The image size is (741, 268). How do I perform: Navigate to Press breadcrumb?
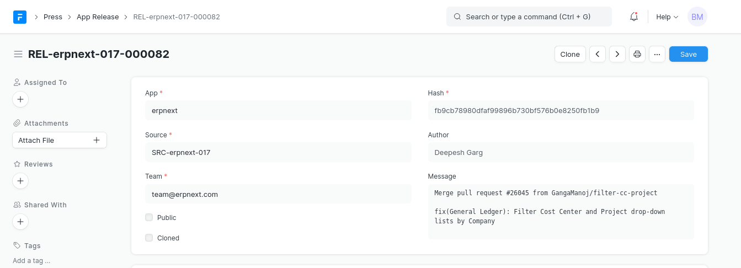click(x=53, y=17)
